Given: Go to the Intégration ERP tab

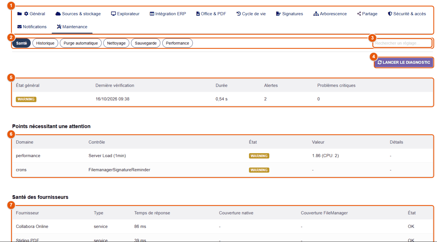Looking at the screenshot, I should [168, 14].
